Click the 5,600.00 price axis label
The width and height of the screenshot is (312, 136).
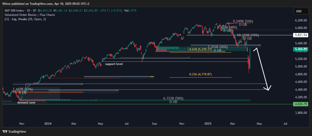point(300,43)
